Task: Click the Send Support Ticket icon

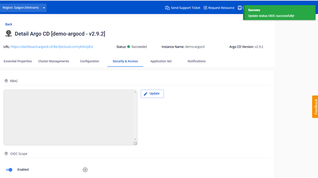Action: coord(167,8)
